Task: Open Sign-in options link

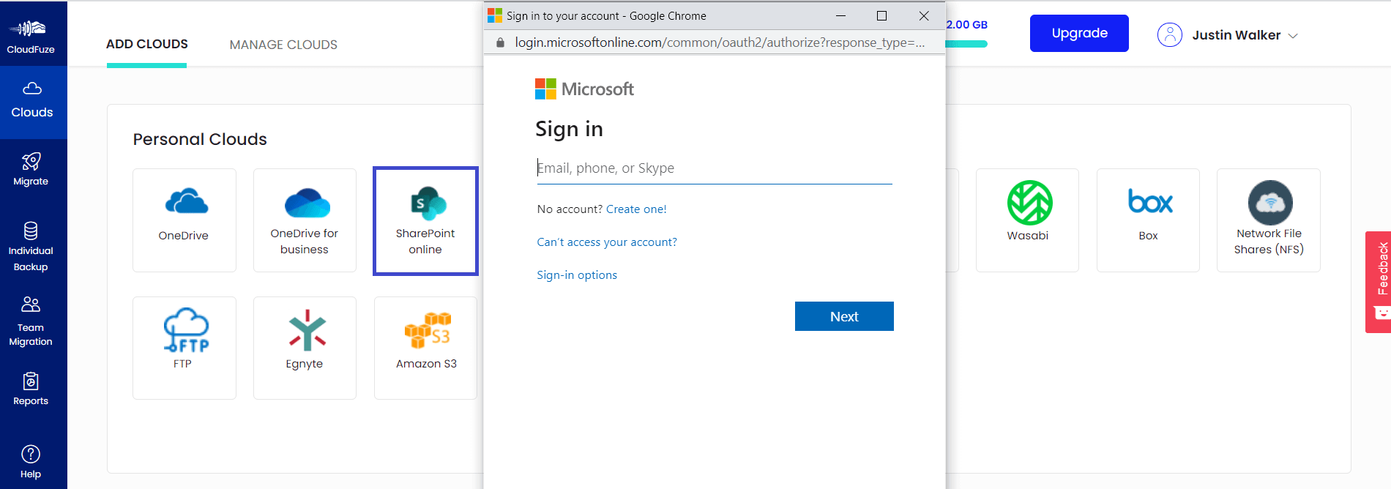Action: pyautogui.click(x=577, y=275)
